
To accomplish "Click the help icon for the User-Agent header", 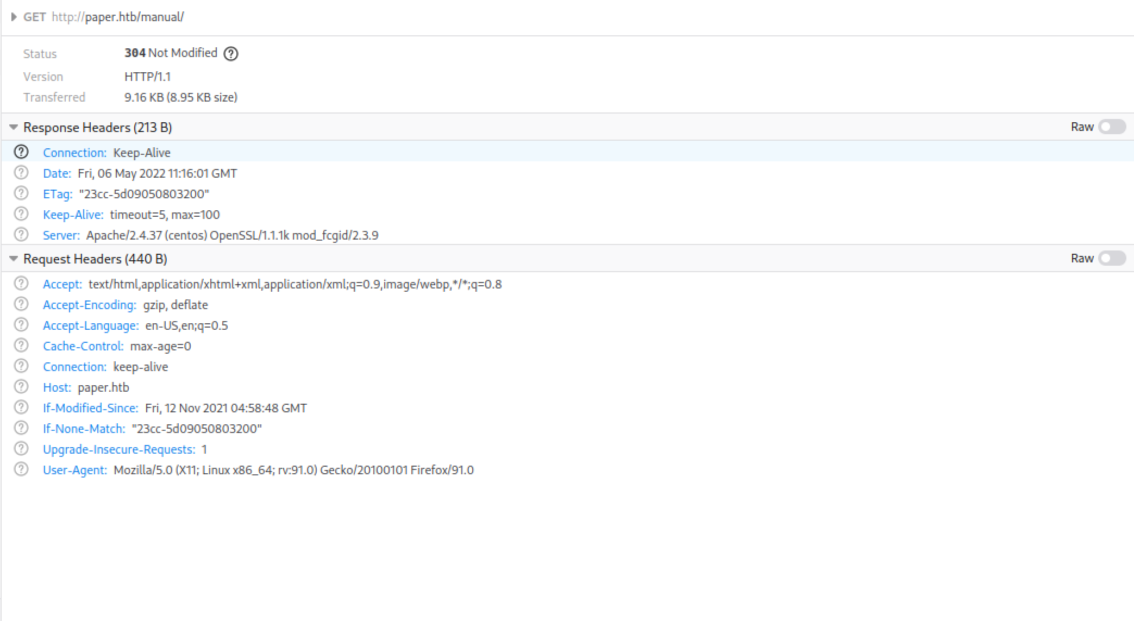I will click(21, 469).
